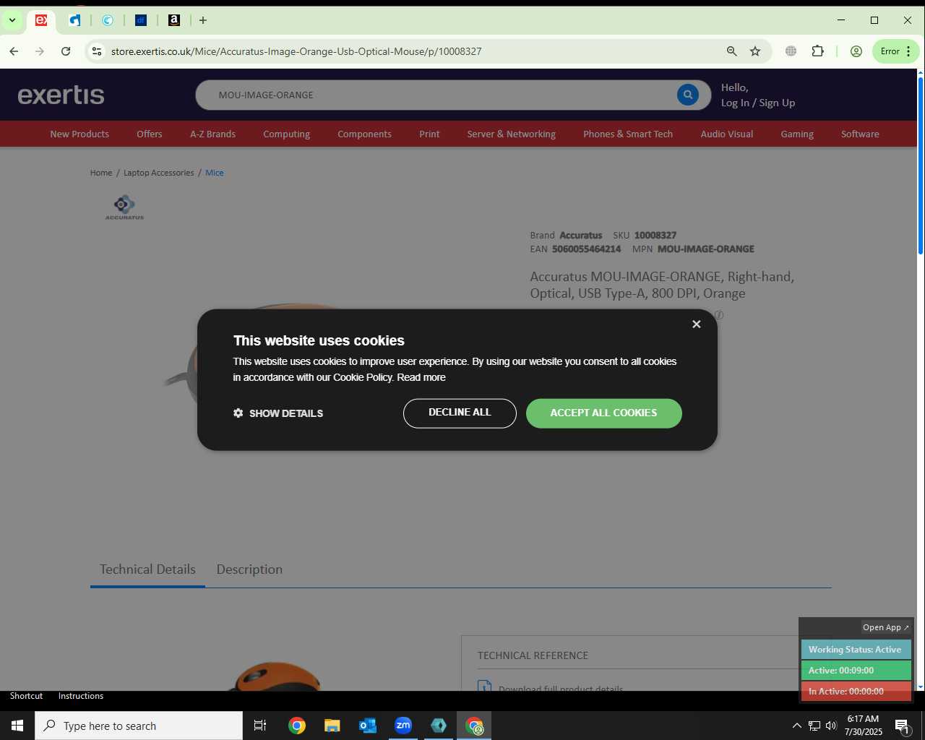The width and height of the screenshot is (925, 740).
Task: Open Log In / Sign Up link
Action: (x=758, y=103)
